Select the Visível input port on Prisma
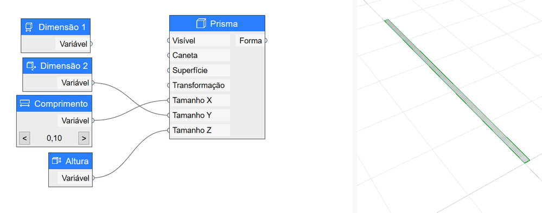The image size is (542, 213). (169, 41)
